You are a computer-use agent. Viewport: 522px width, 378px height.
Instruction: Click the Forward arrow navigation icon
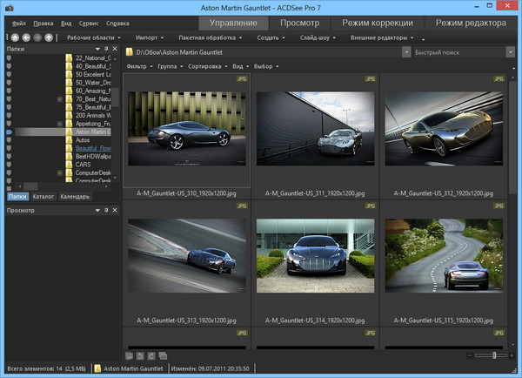(x=37, y=37)
